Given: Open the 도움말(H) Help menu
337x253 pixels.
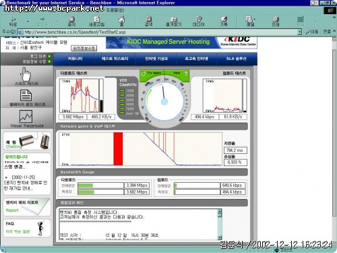Looking at the screenshot, I should 115,10.
